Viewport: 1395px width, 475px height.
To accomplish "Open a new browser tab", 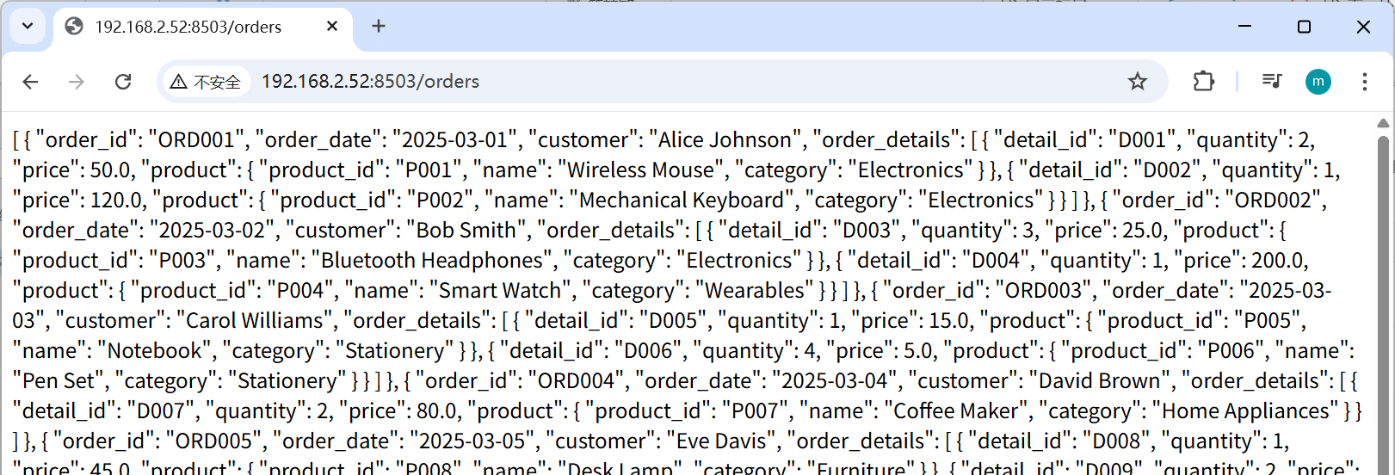I will [x=378, y=27].
